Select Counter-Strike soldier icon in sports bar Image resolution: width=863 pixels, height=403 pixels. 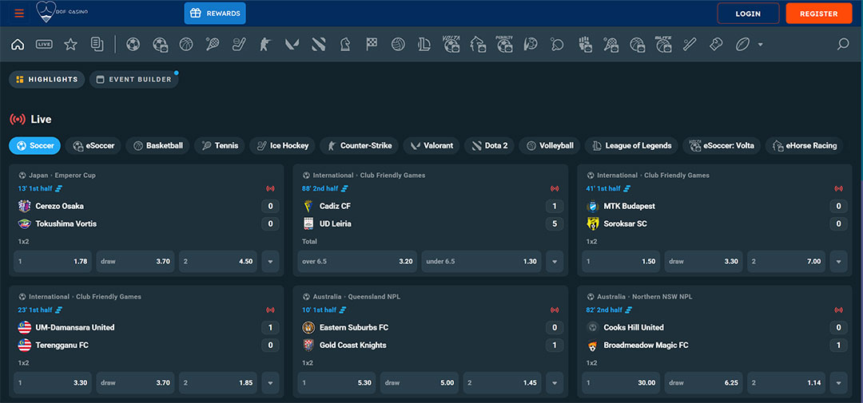[265, 45]
